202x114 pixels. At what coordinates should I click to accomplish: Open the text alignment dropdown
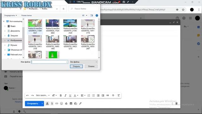83,96
